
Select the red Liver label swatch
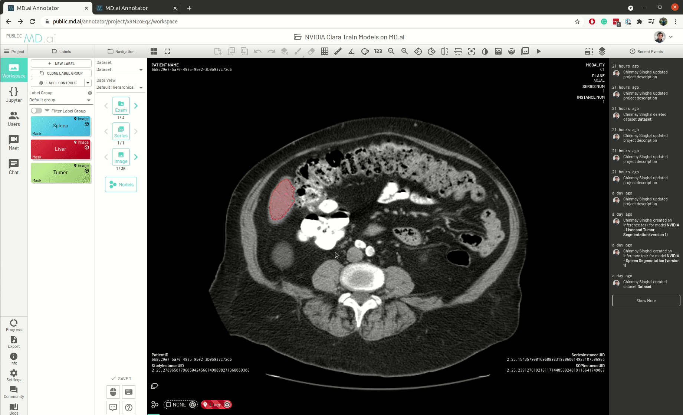60,149
